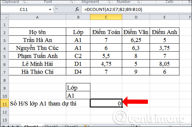Click the 'Lớp' header cell in row 2
Viewport: 192px width, 127px height.
point(78,32)
